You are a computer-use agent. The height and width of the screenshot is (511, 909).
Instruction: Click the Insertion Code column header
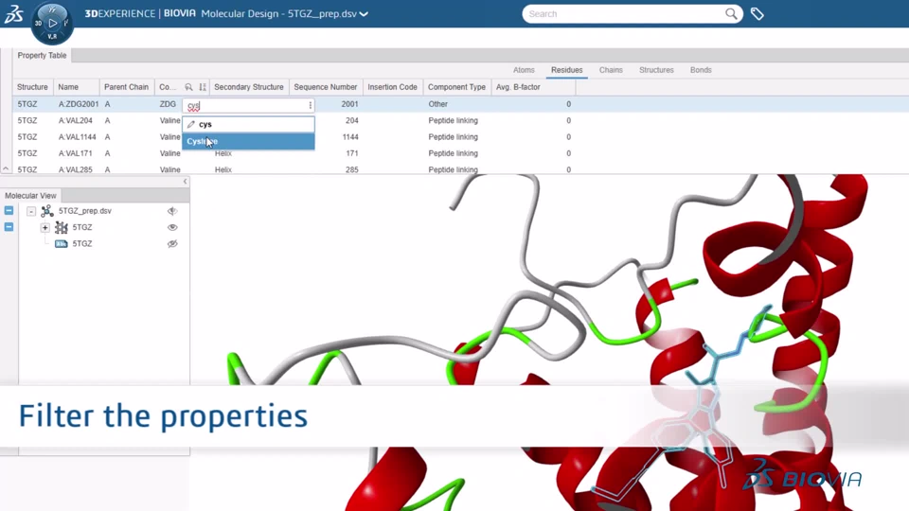(392, 87)
